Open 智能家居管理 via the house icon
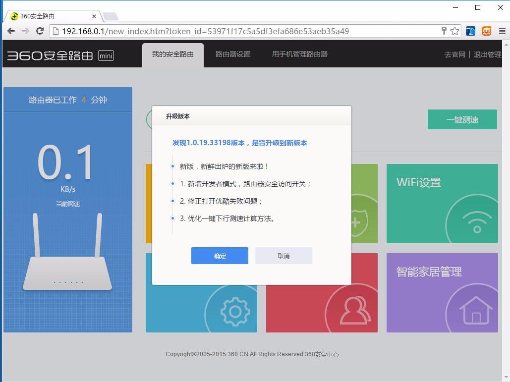This screenshot has width=510, height=382. coord(475,312)
